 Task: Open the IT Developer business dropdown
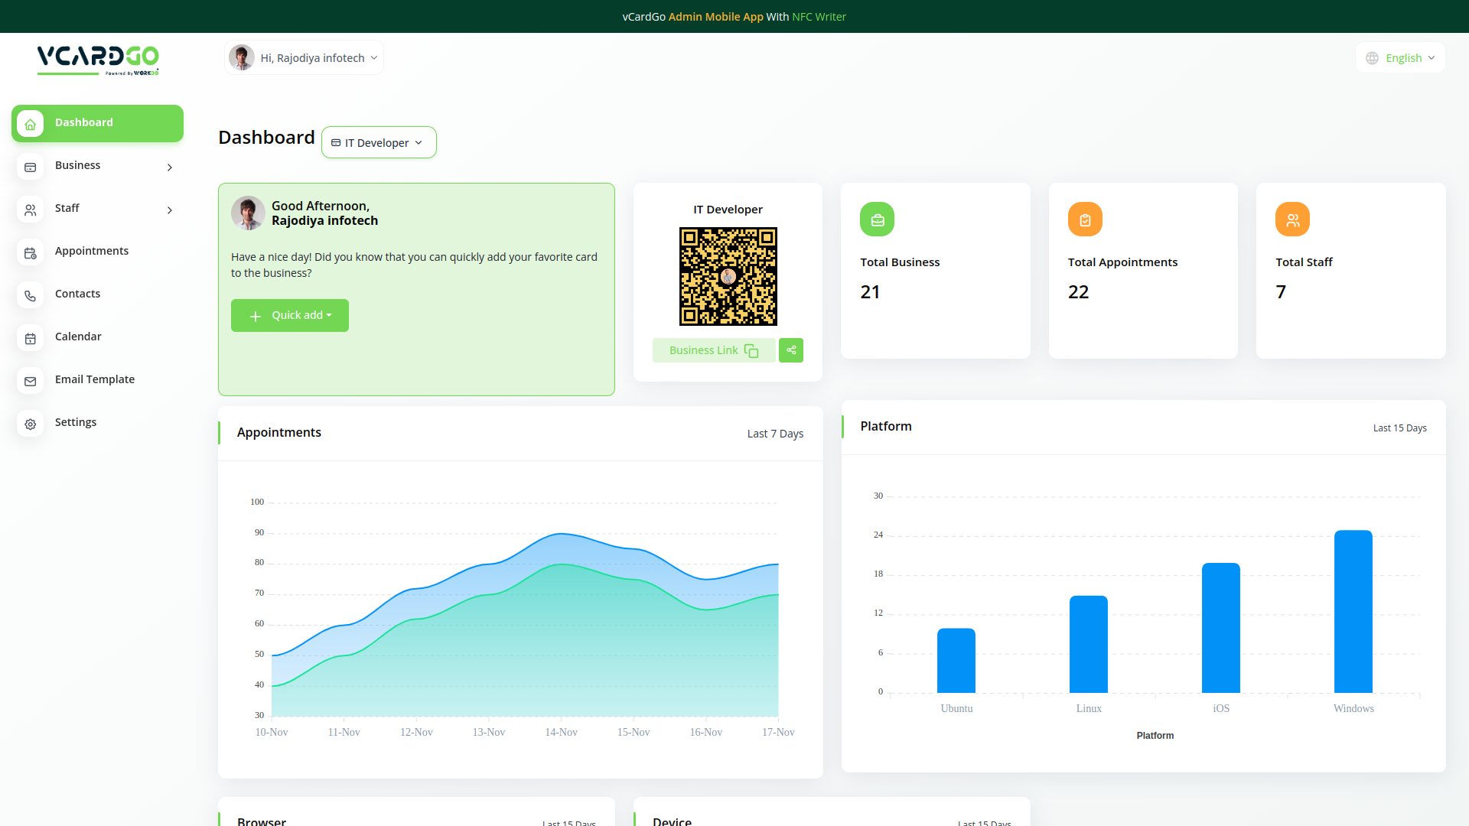(x=379, y=143)
